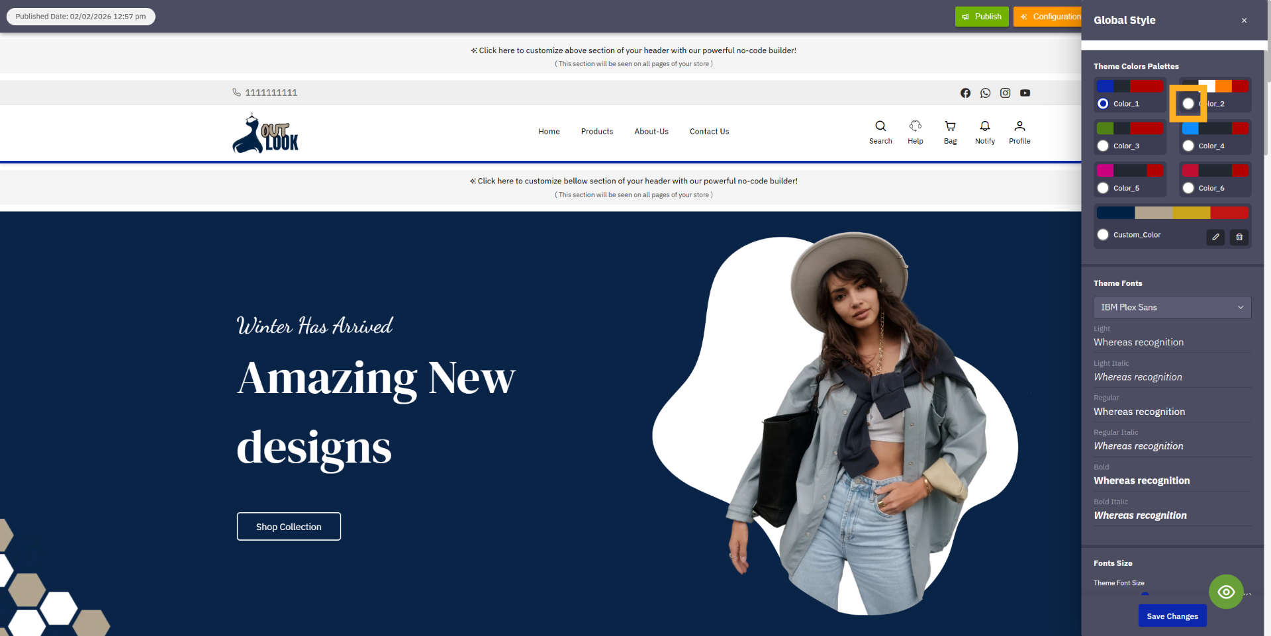1271x636 pixels.
Task: Open the Products menu item
Action: pos(596,131)
